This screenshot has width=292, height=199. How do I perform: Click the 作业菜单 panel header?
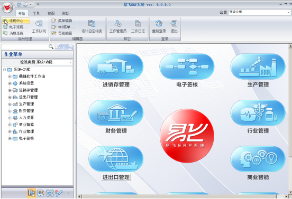[37, 54]
